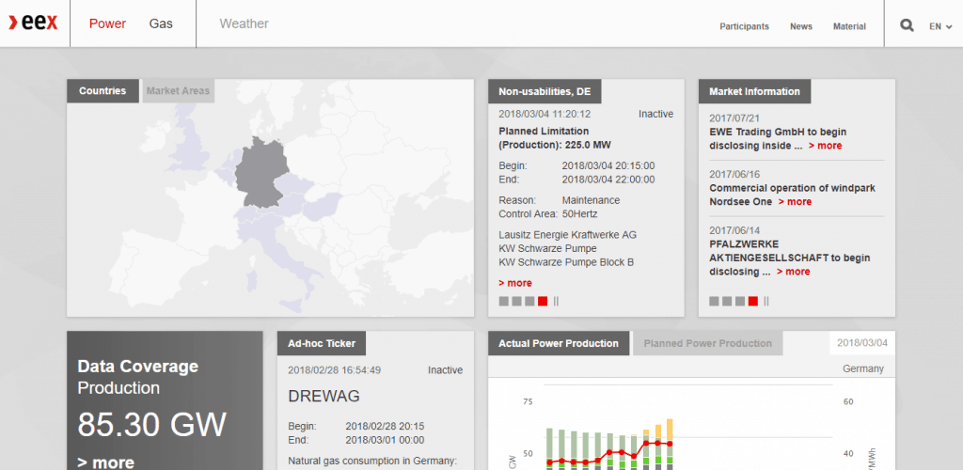The height and width of the screenshot is (470, 963).
Task: Click the 85.30 GW value
Action: [152, 425]
